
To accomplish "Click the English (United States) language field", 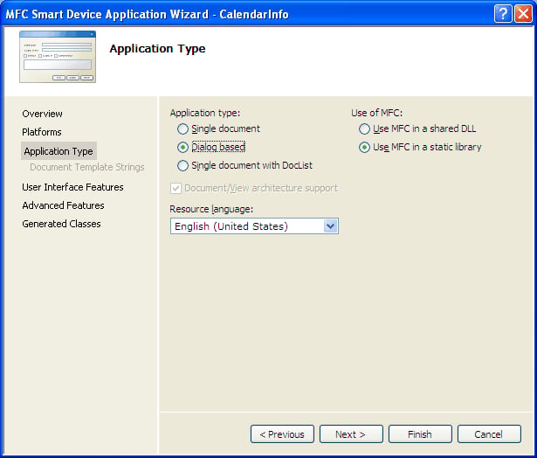I will point(254,226).
